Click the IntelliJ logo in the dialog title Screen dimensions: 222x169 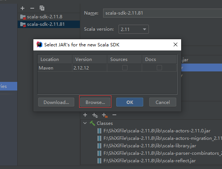tap(39, 44)
